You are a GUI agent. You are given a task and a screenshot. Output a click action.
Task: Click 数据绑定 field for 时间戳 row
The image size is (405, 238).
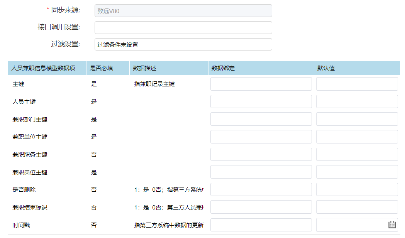coord(261,225)
